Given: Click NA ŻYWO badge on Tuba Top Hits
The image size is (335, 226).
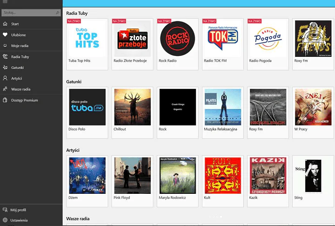Looking at the screenshot, I should (x=74, y=21).
